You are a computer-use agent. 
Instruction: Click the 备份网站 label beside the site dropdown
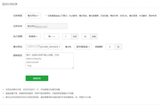18,47
